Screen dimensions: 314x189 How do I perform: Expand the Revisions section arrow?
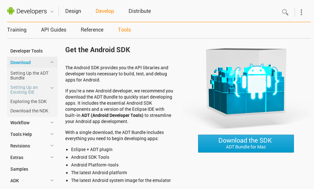coord(52,146)
